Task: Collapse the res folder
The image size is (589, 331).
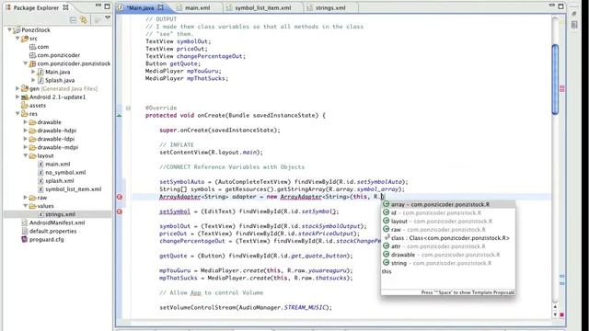Action: click(17, 113)
